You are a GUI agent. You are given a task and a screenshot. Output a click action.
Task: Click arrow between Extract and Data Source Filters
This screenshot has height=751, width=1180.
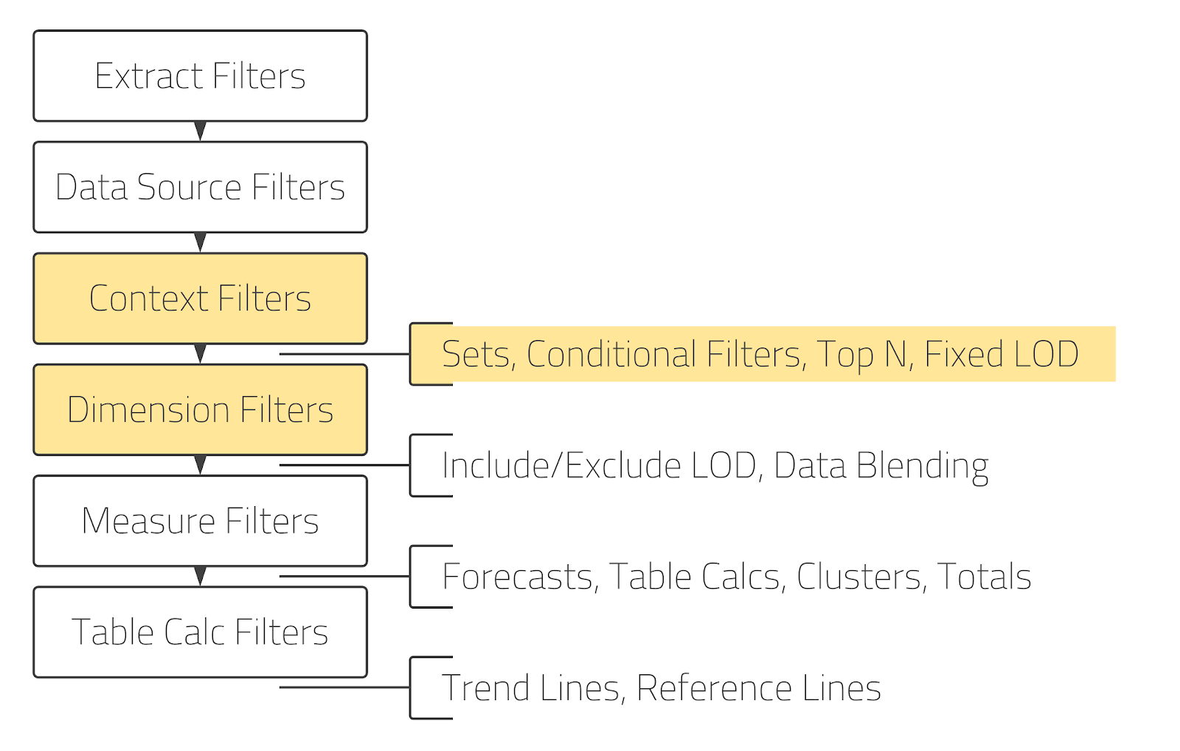(200, 131)
